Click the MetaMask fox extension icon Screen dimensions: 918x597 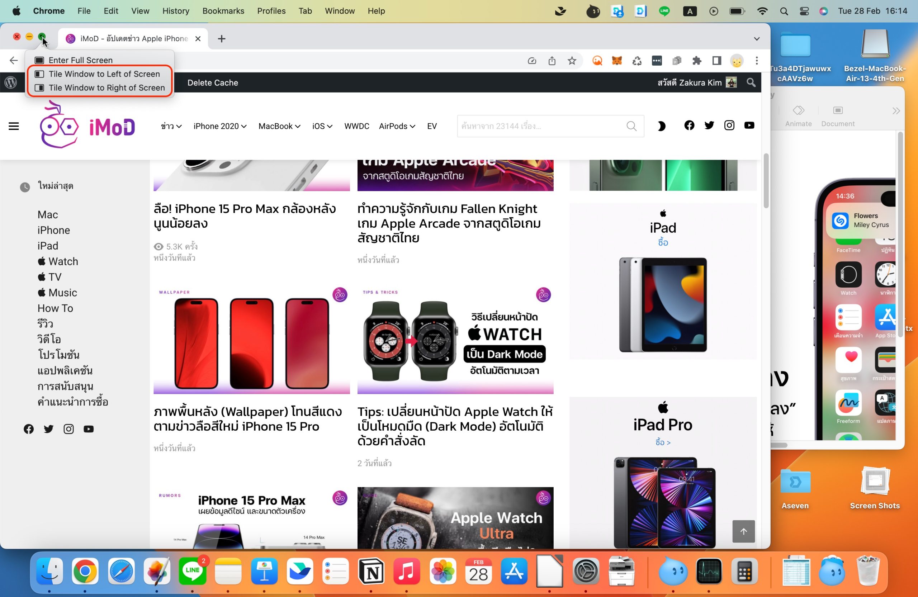(x=617, y=61)
